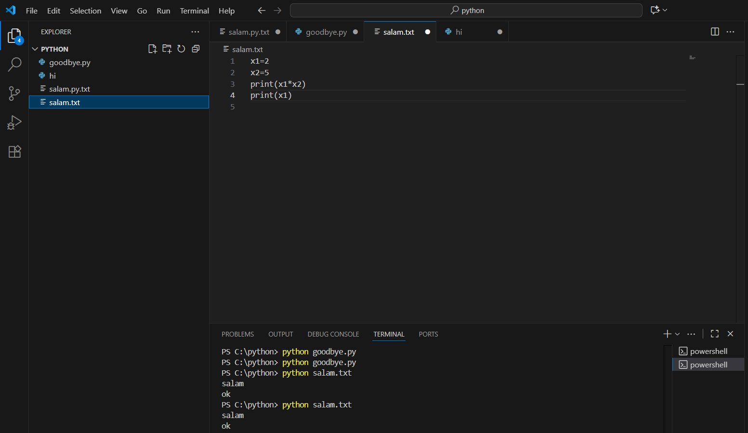Open the Source Control view
Screen dimensions: 748x433
tap(15, 94)
